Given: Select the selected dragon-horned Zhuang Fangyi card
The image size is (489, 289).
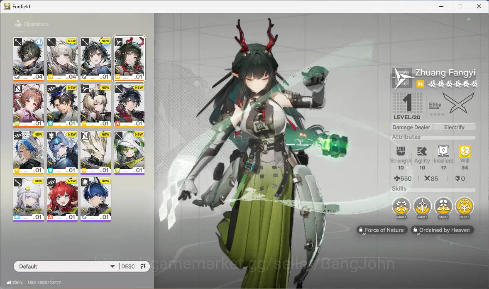Looking at the screenshot, I should click(x=129, y=59).
